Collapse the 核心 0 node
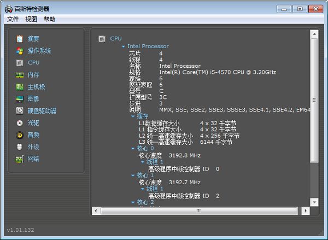Screen dimensions: 328x240 [133, 148]
